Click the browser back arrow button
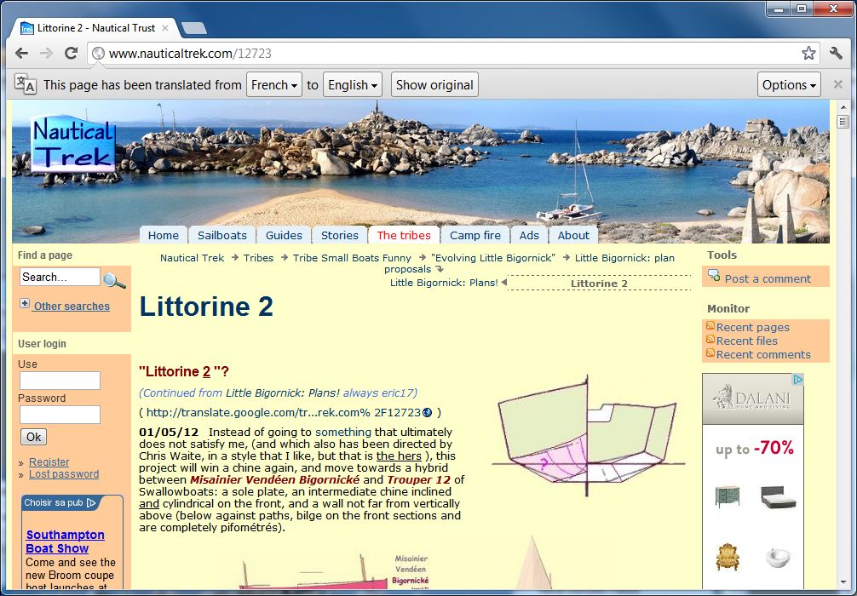The image size is (857, 596). click(21, 53)
